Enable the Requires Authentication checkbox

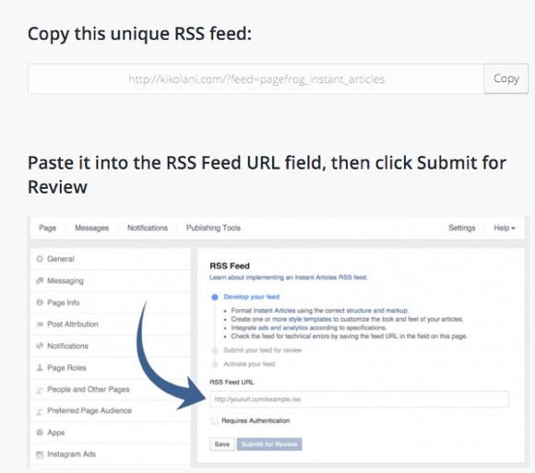[x=215, y=420]
